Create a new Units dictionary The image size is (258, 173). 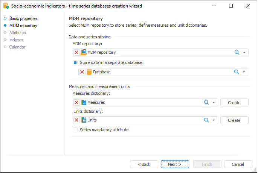(x=234, y=120)
